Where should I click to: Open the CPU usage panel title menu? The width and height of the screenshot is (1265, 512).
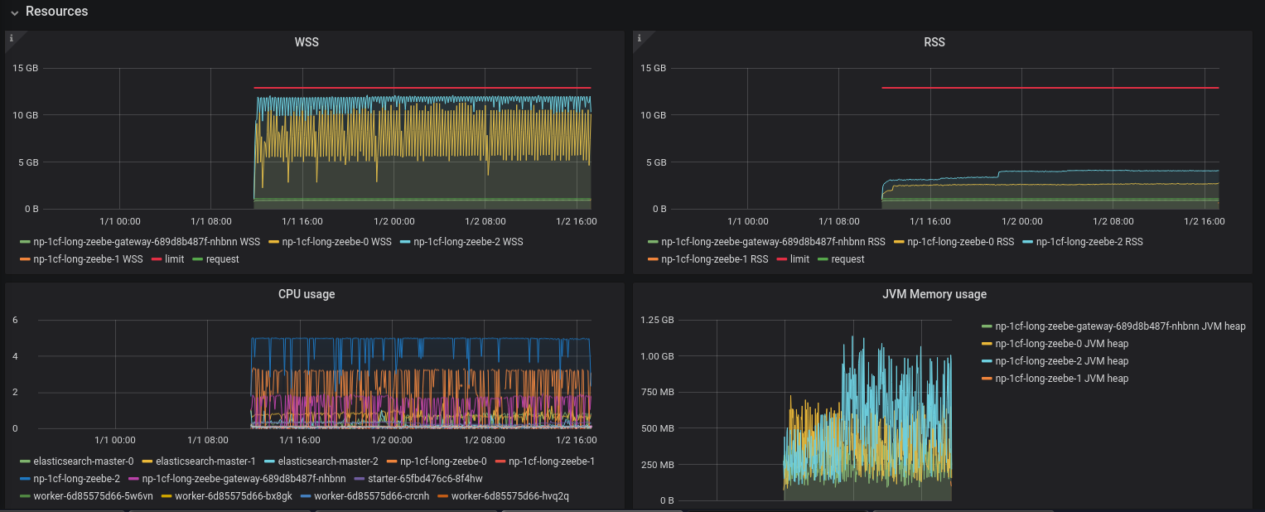(307, 294)
